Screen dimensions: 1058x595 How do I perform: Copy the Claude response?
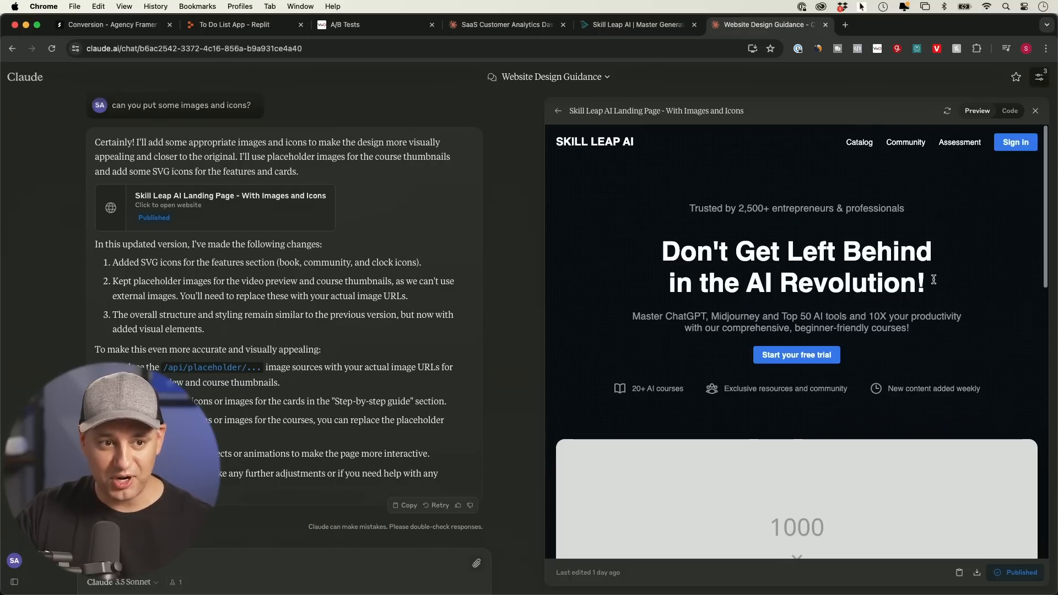click(404, 505)
